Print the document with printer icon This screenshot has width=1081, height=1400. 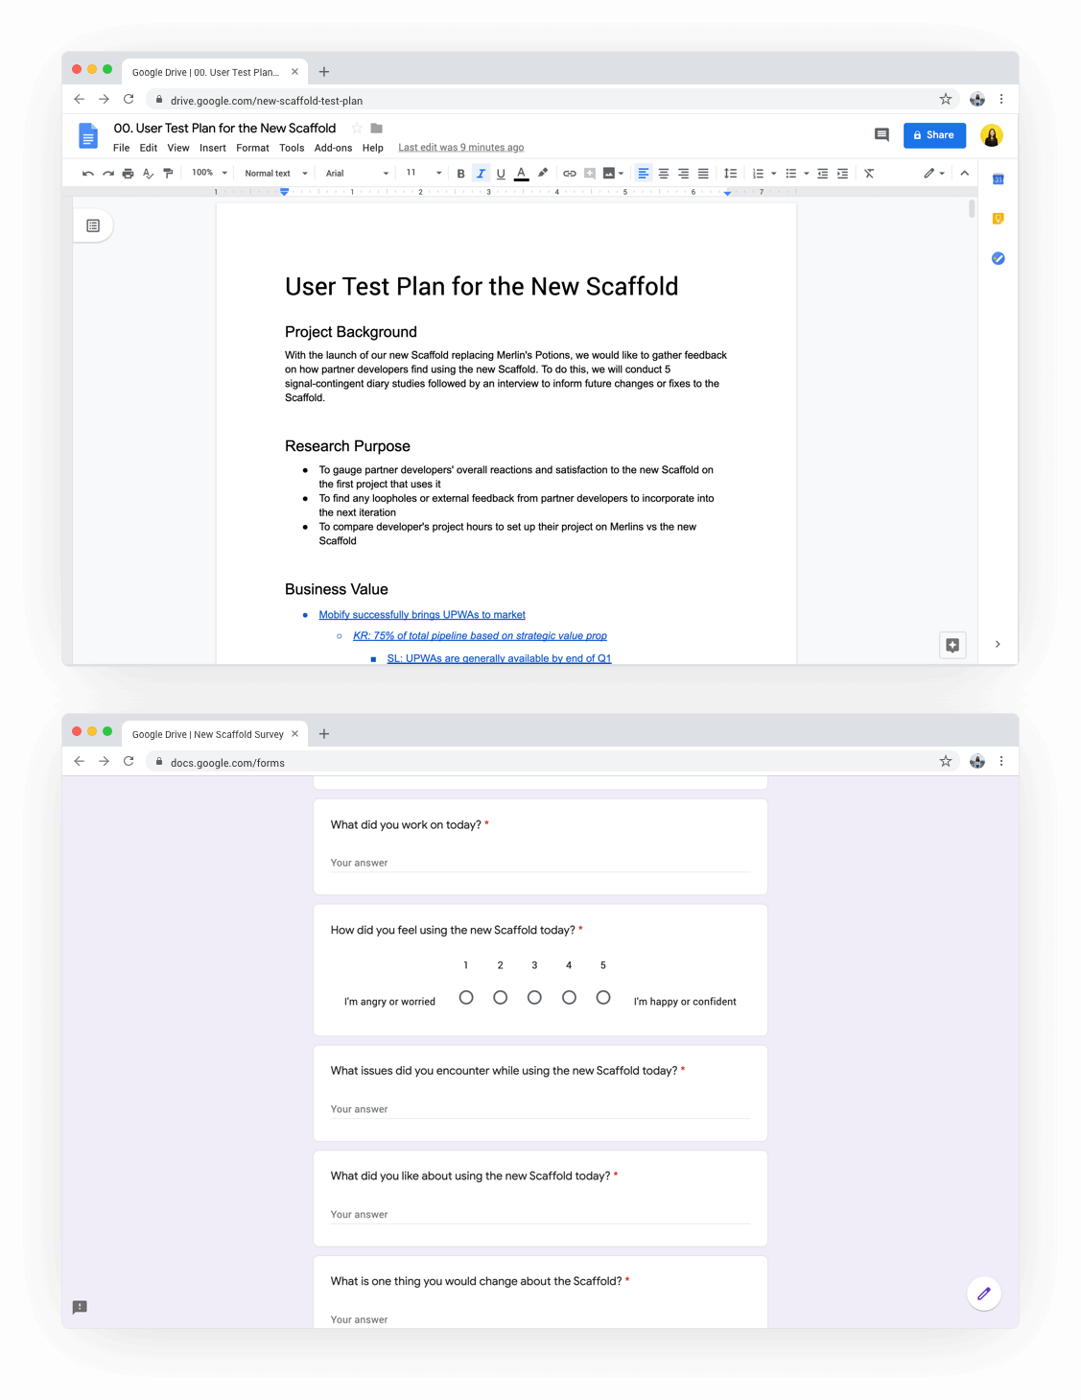128,174
